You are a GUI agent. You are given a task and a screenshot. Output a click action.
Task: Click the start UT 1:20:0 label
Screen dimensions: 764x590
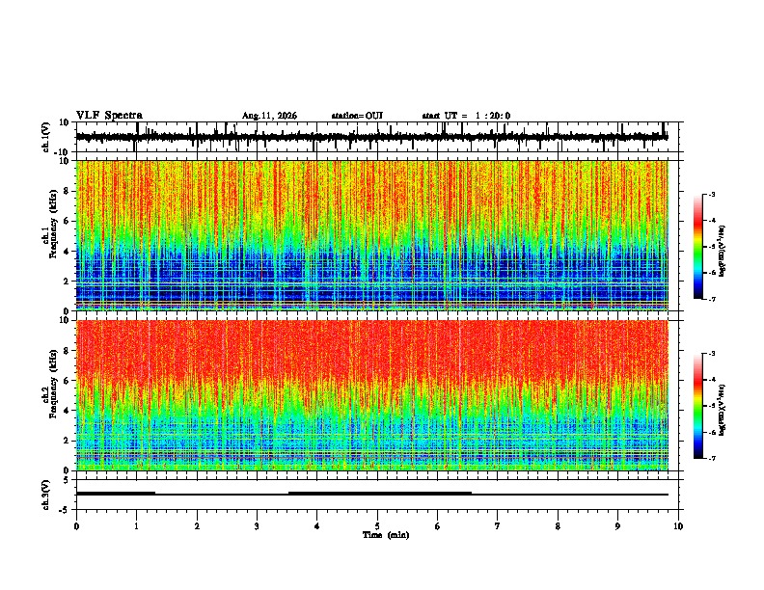point(466,116)
